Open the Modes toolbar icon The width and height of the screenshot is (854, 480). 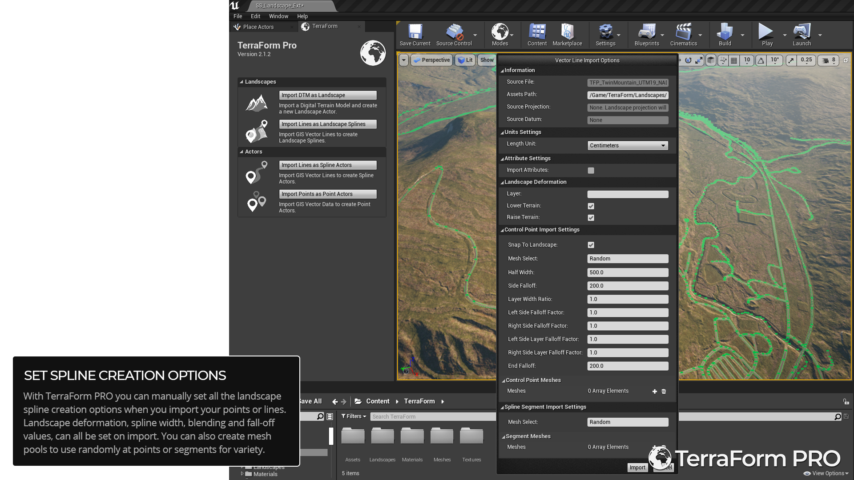tap(500, 35)
